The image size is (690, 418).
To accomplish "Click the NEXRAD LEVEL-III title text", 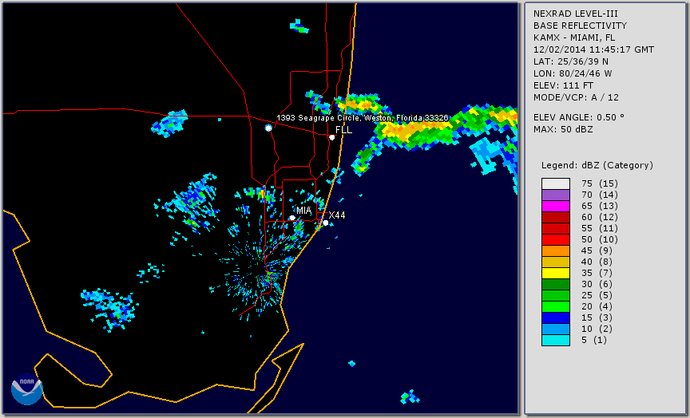I will 576,14.
